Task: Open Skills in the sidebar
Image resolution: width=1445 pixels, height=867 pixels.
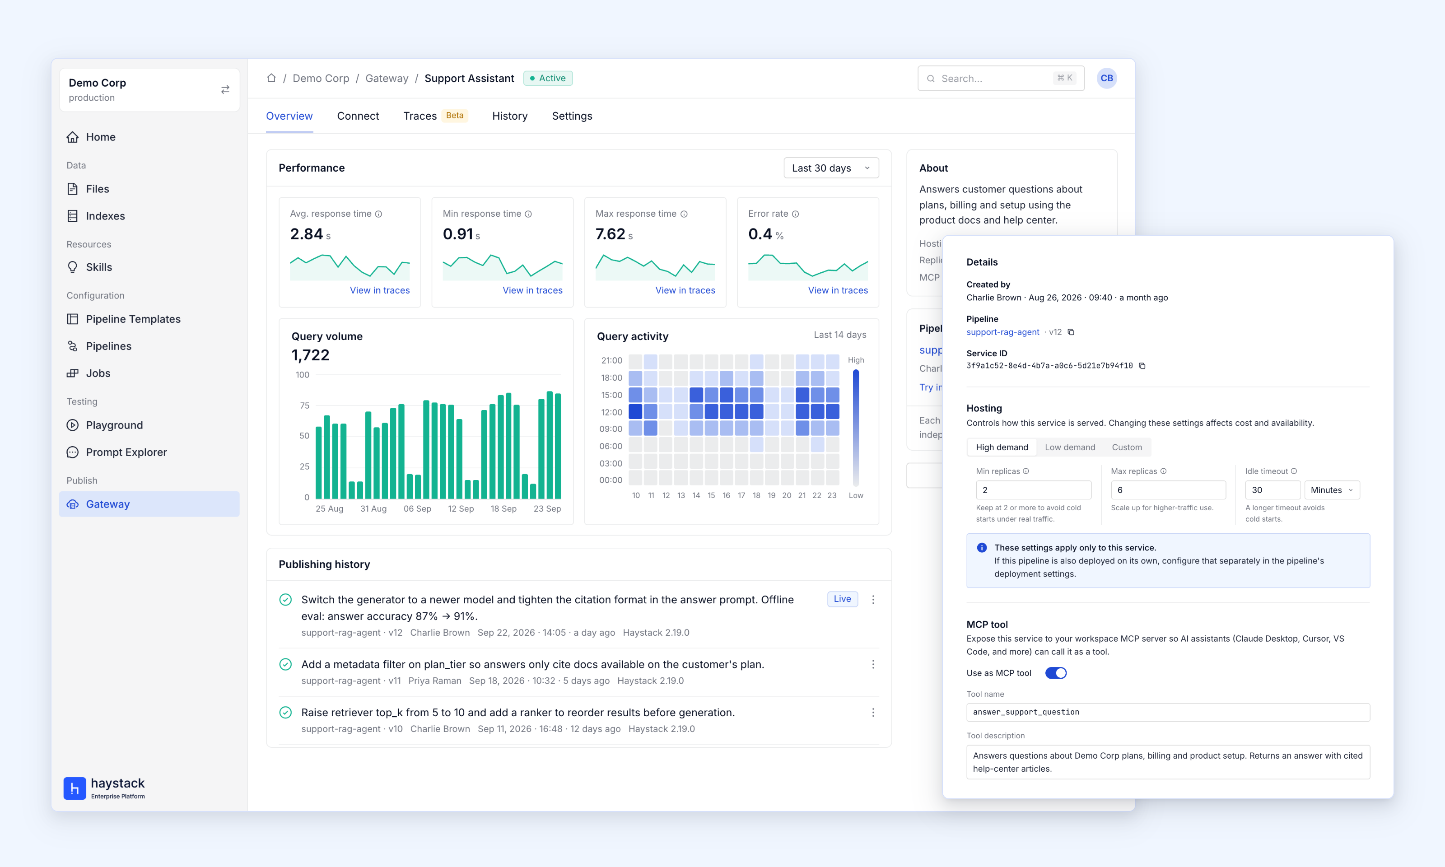Action: [x=149, y=267]
